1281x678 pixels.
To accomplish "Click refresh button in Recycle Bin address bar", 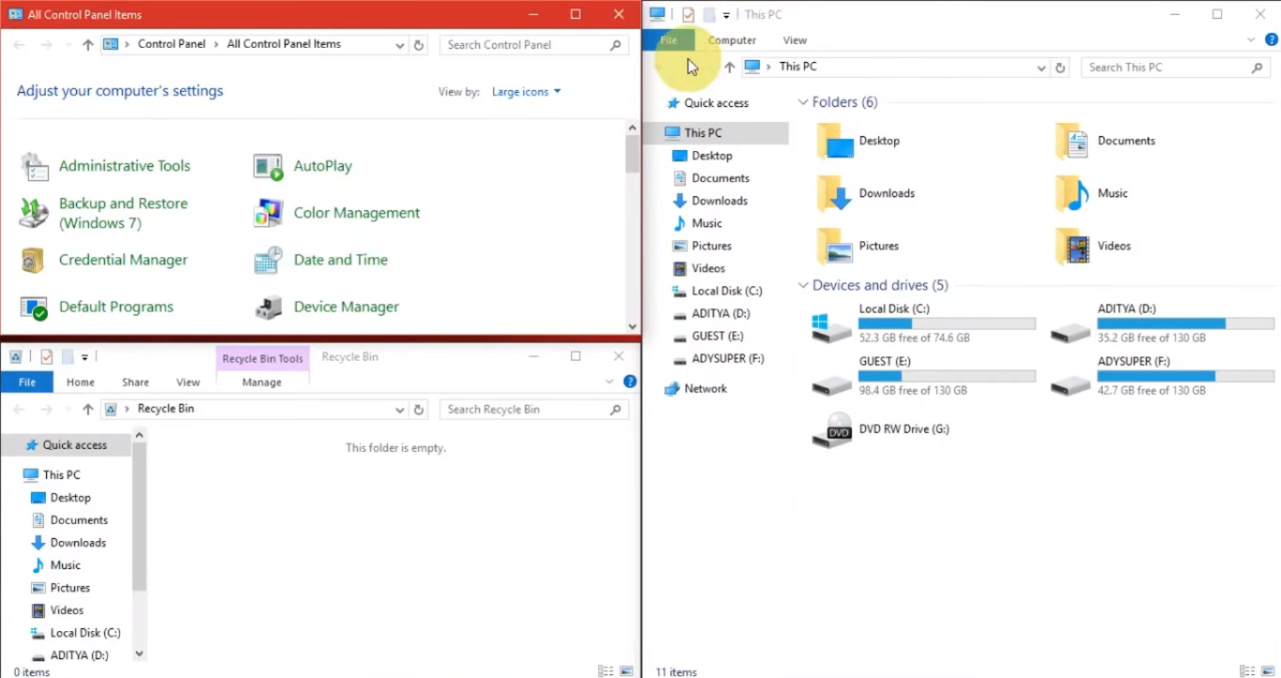I will coord(419,409).
